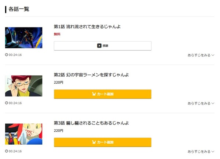Open the episode 1 thumbnail image

[23, 37]
